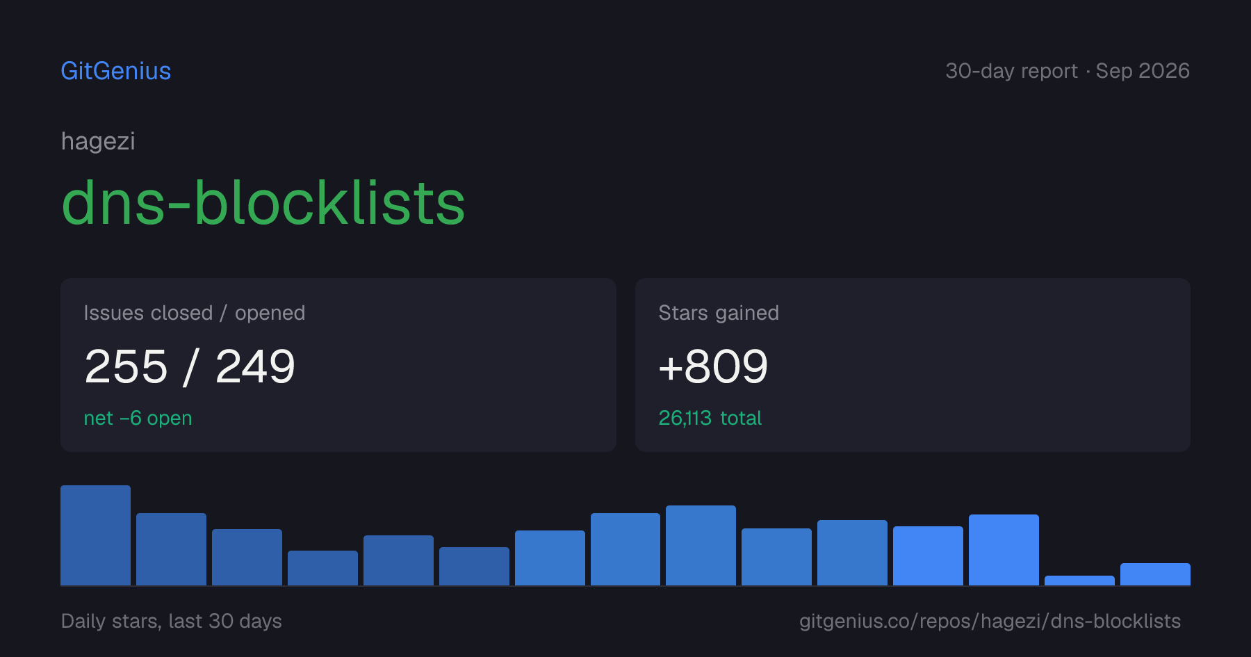
Task: Click the 255 / 249 issues figure
Action: pyautogui.click(x=190, y=366)
